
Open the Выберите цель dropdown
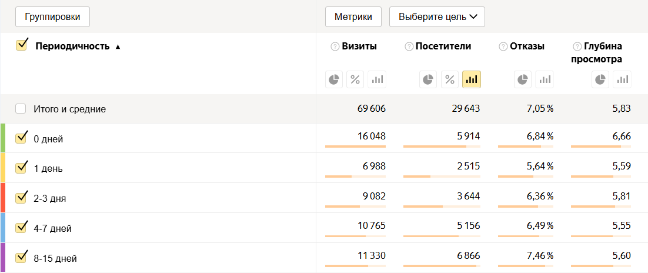[437, 17]
